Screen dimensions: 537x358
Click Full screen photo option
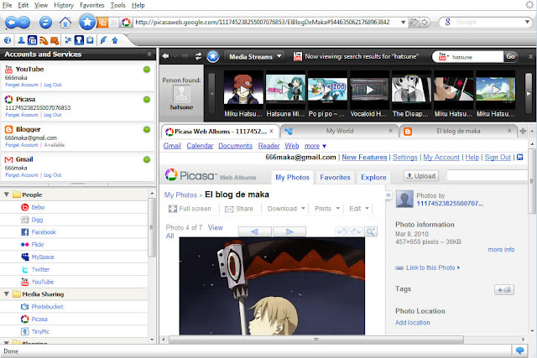pos(190,209)
